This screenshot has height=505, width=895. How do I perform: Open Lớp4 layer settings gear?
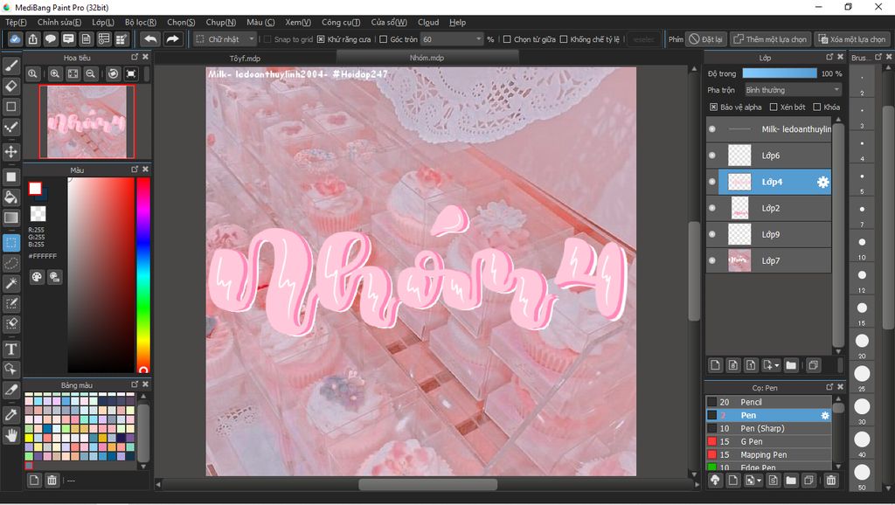[822, 182]
